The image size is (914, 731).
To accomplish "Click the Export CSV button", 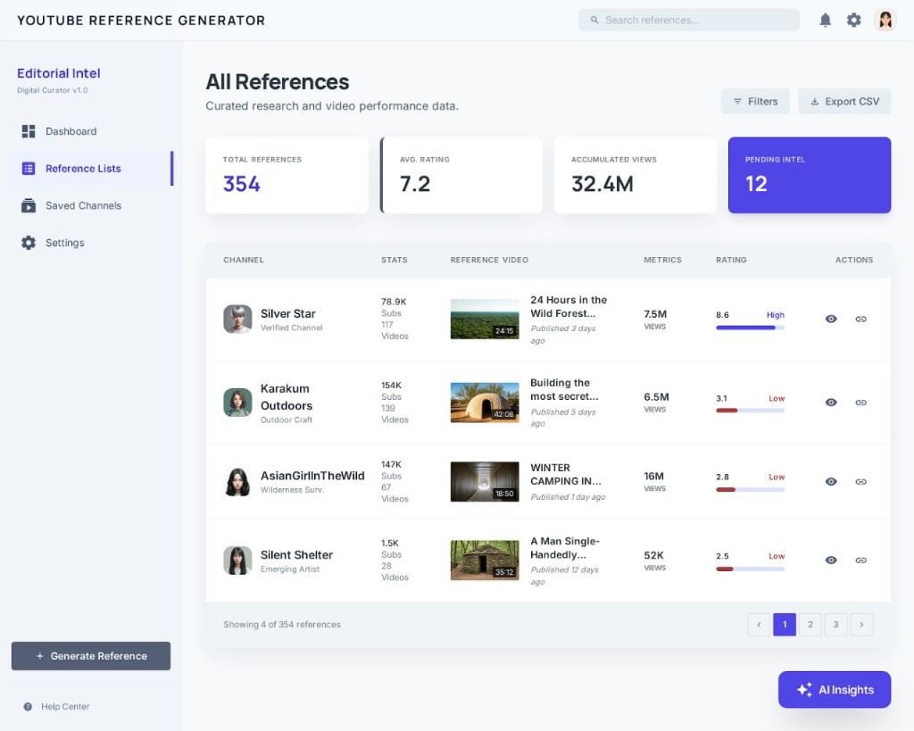I will tap(843, 102).
